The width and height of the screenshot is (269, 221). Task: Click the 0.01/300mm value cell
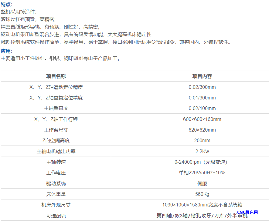(x=202, y=98)
